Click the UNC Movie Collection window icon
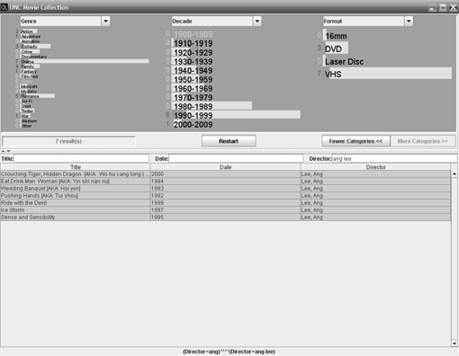This screenshot has width=459, height=356. (x=4, y=7)
